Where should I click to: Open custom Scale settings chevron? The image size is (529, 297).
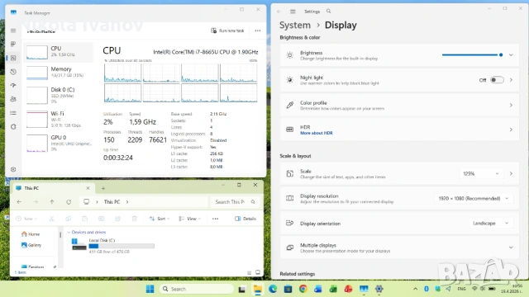pos(511,173)
